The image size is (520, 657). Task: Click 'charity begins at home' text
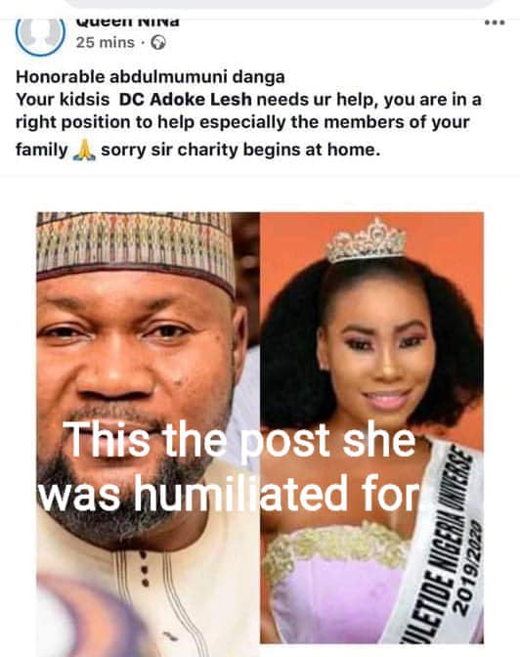279,150
